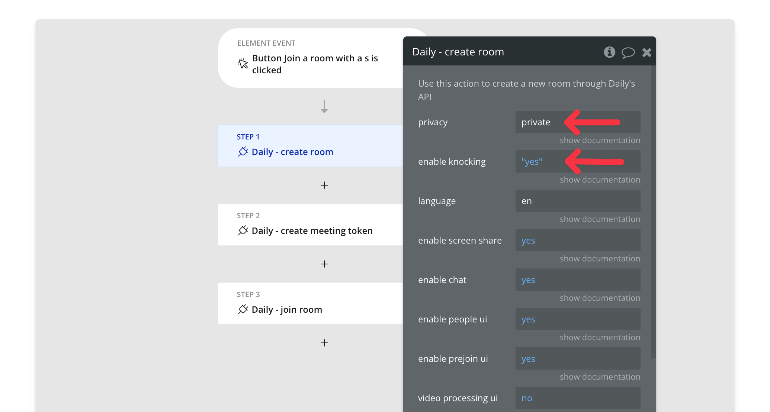Click the property panel vertical scrollbar
770x412 pixels.
click(x=653, y=212)
